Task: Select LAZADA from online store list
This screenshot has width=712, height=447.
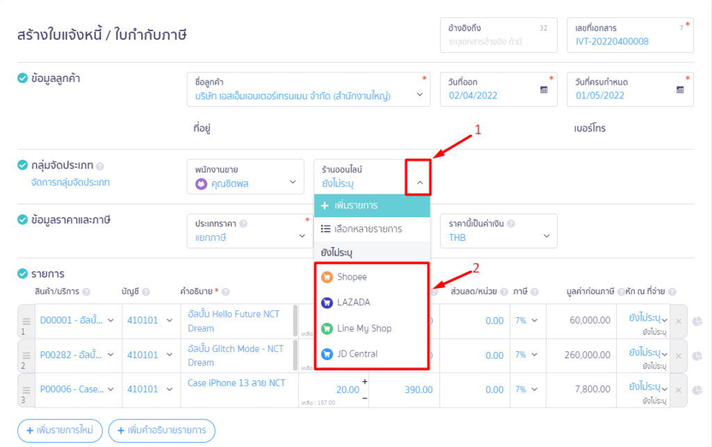Action: tap(354, 303)
